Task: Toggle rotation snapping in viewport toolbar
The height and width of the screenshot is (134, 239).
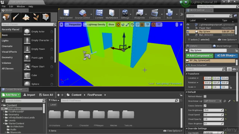Action: coord(153,25)
